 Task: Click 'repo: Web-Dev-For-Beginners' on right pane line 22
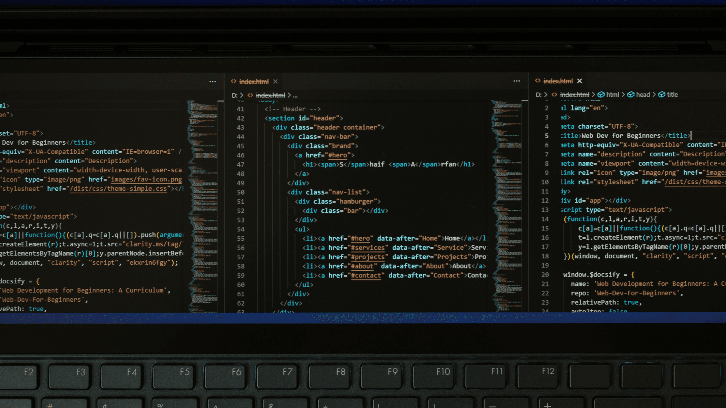point(627,293)
